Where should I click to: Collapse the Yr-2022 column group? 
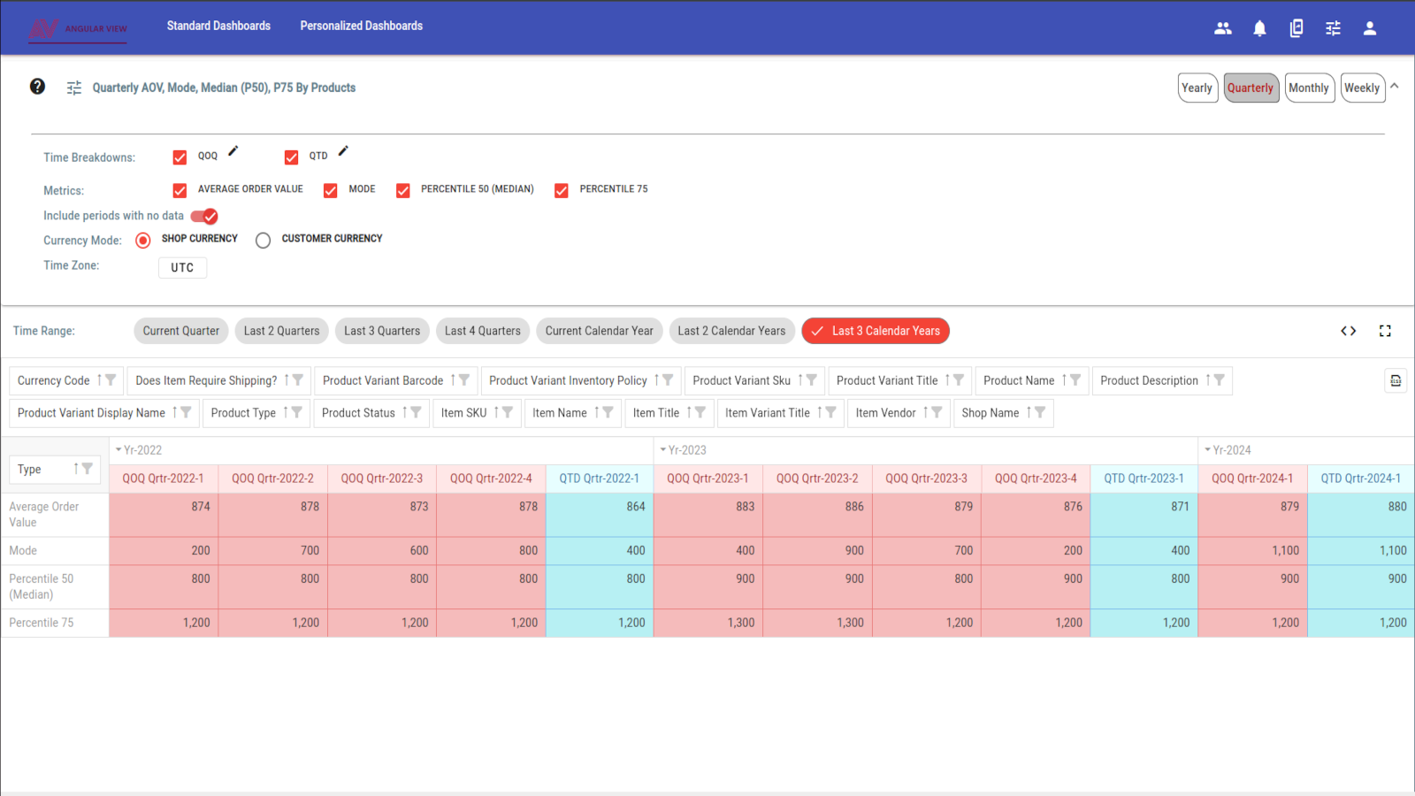(x=117, y=449)
